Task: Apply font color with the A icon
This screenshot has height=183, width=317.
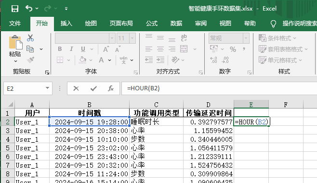Action: (101, 60)
